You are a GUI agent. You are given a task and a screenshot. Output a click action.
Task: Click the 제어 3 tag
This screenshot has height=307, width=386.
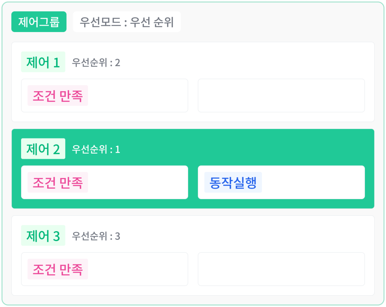(43, 235)
